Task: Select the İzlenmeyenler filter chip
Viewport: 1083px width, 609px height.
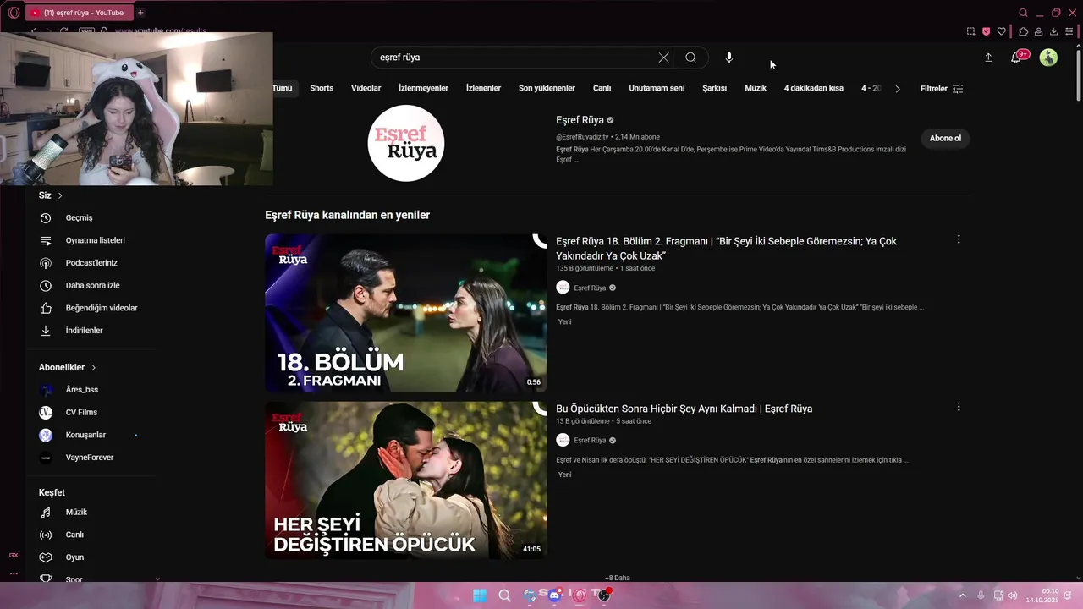Action: point(423,88)
